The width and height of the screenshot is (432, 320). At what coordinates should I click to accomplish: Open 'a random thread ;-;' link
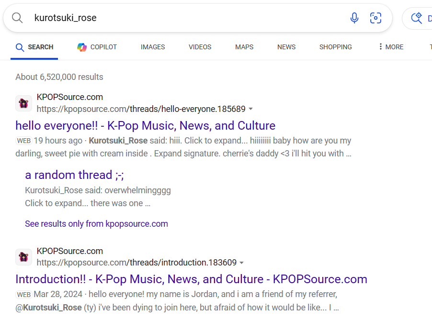click(x=74, y=175)
